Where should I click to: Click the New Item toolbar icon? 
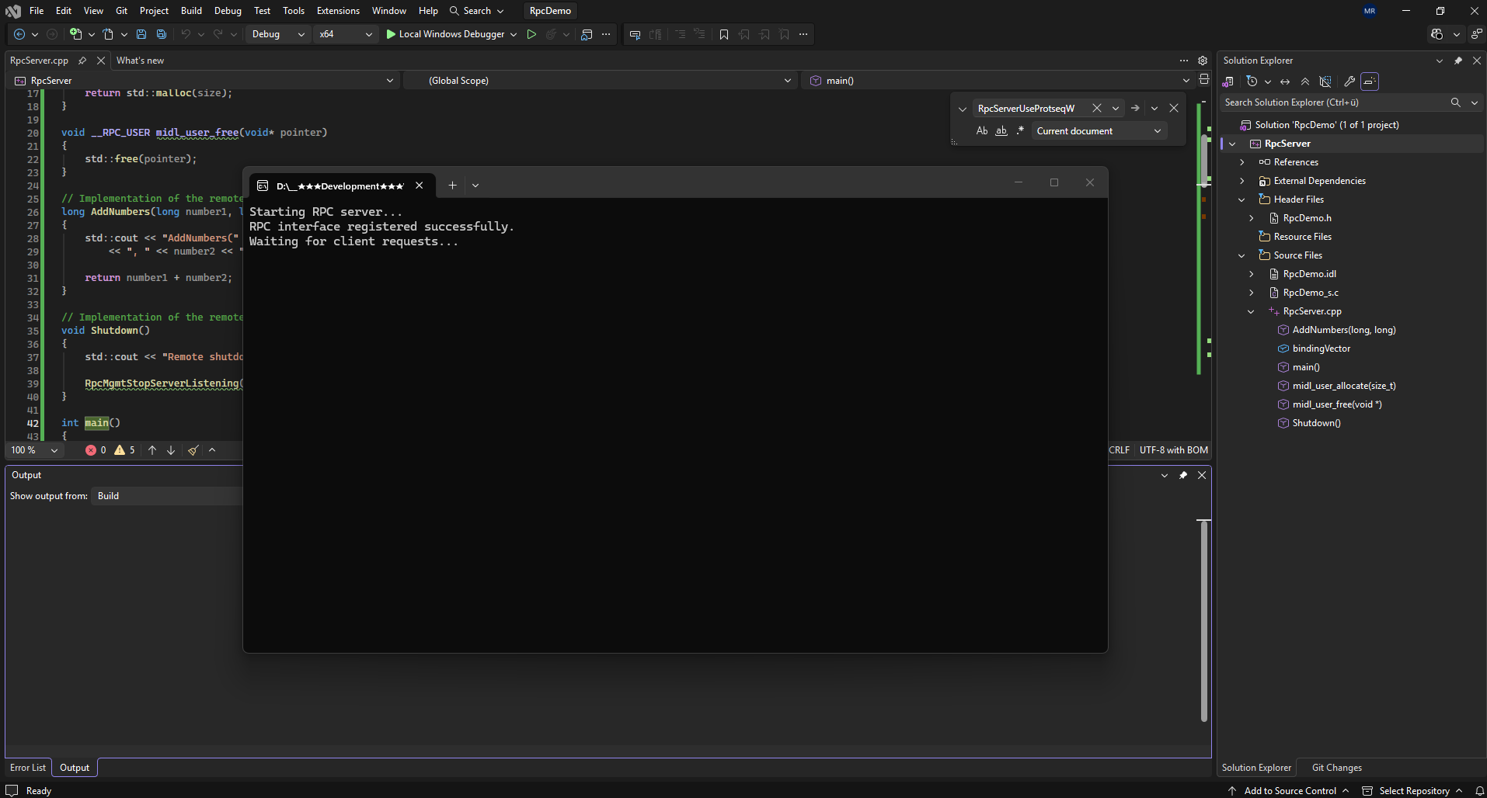pos(75,34)
